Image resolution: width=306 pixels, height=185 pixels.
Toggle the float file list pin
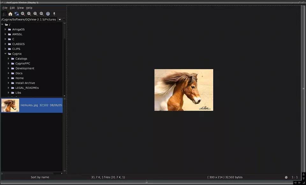54,14
